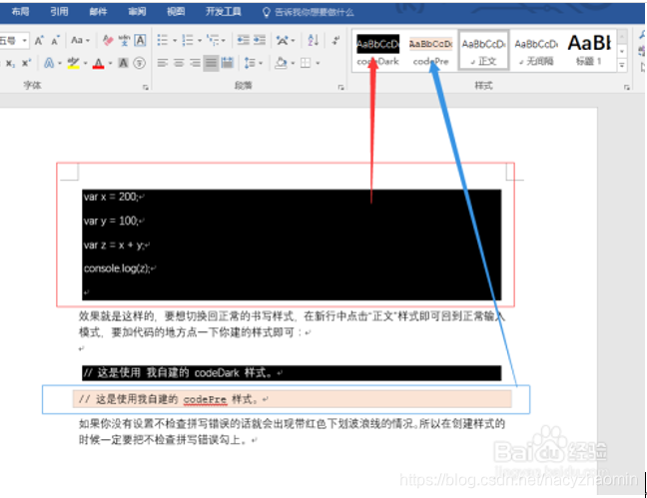Open the font size (五号) dropdown
Image resolution: width=647 pixels, height=498 pixels.
pos(24,41)
